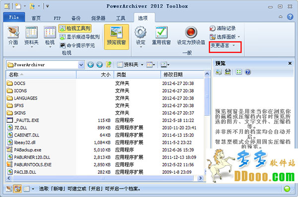
Task: Select the 选项 tab
Action: [143, 18]
